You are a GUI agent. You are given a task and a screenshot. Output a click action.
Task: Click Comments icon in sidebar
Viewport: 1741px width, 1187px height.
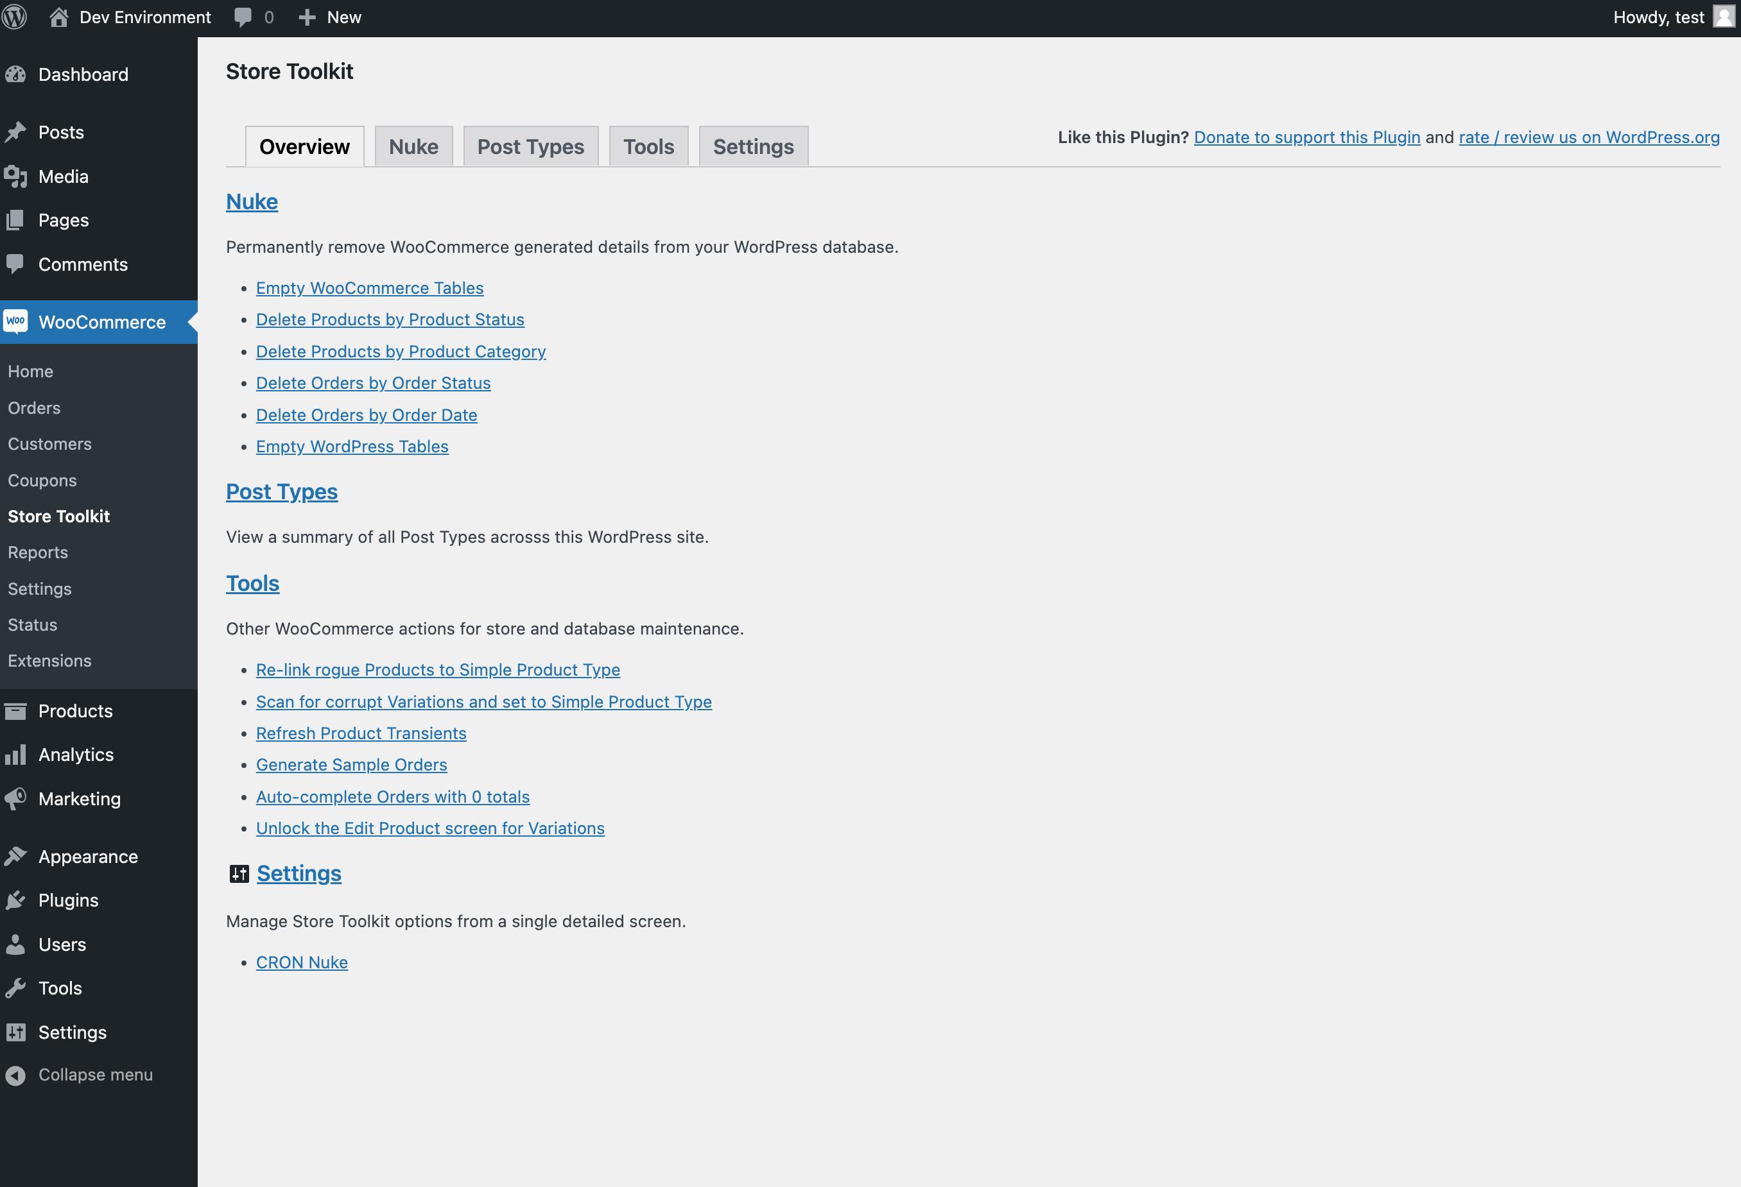(x=19, y=266)
